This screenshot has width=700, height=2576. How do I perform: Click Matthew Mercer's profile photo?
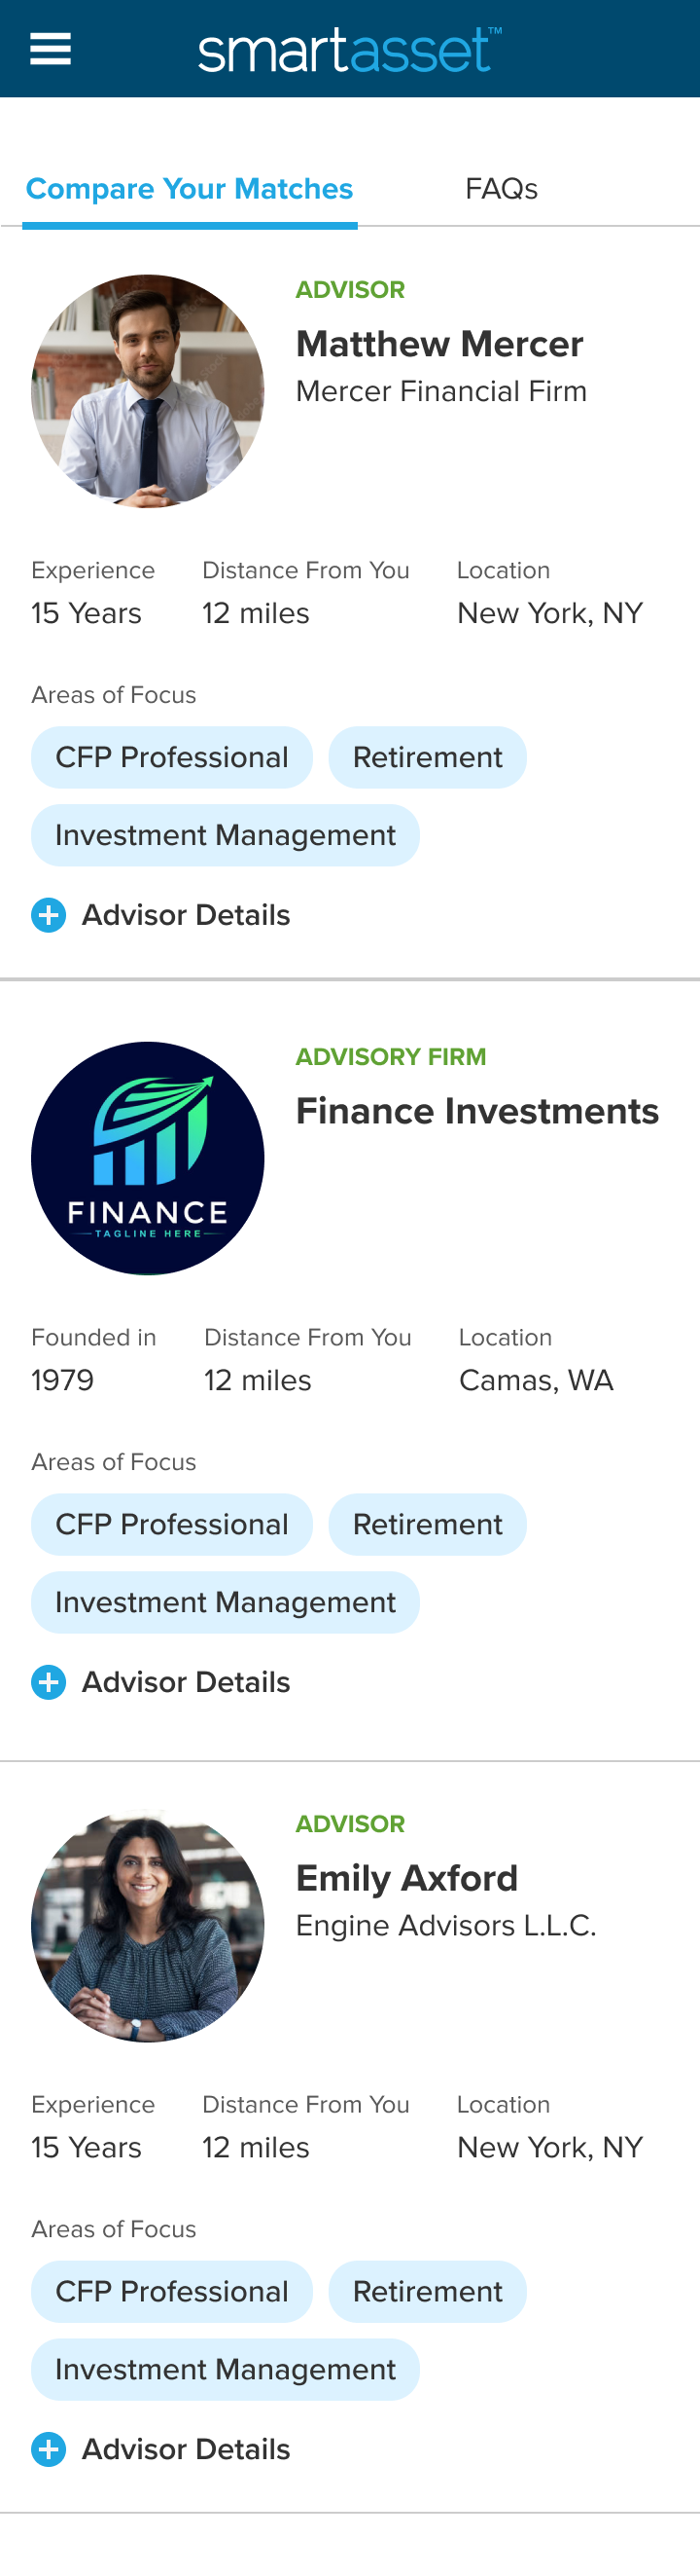click(148, 391)
